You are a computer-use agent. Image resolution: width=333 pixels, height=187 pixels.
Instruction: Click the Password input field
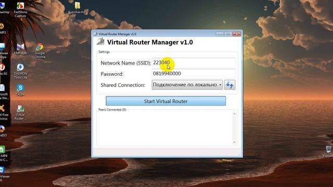(194, 74)
